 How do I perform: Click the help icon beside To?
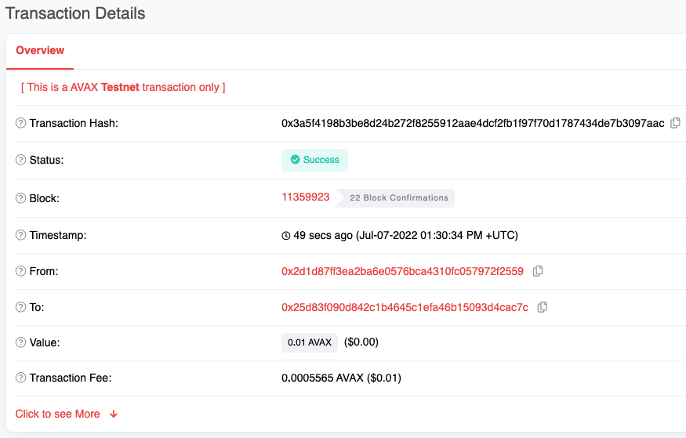click(x=21, y=307)
